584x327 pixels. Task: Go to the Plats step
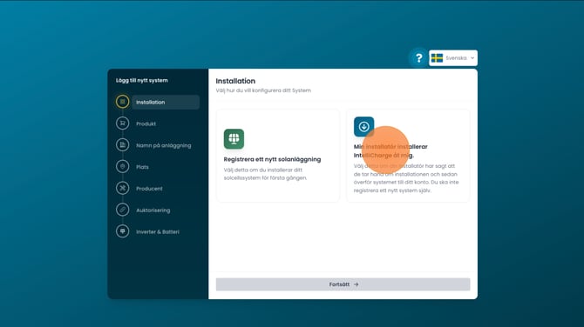click(142, 167)
